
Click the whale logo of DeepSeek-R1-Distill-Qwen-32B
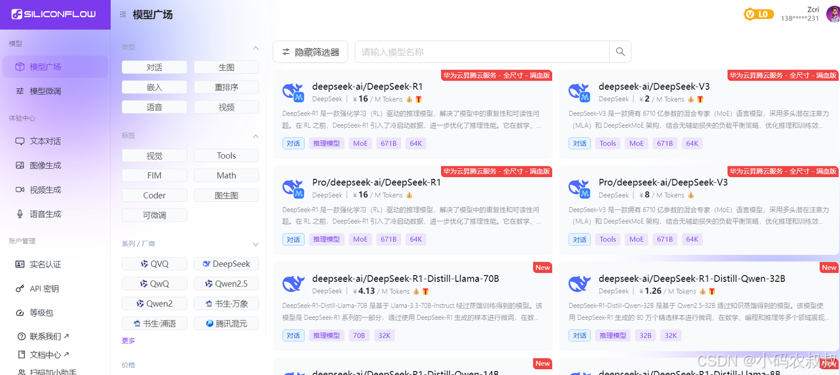click(579, 284)
